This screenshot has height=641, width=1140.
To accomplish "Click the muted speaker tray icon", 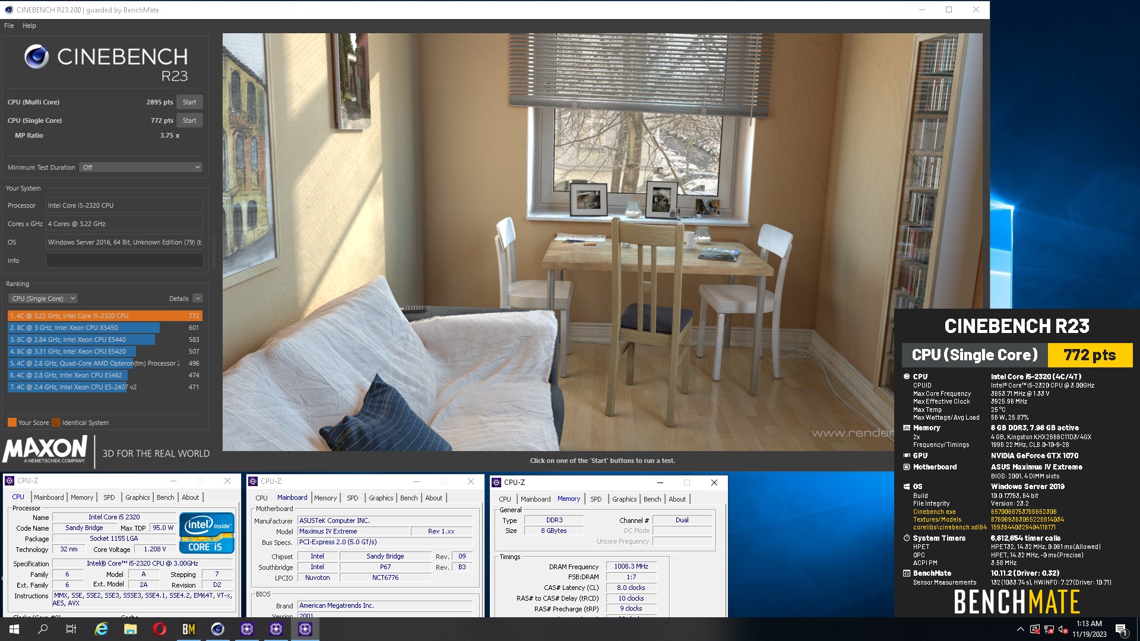I will [x=1063, y=629].
